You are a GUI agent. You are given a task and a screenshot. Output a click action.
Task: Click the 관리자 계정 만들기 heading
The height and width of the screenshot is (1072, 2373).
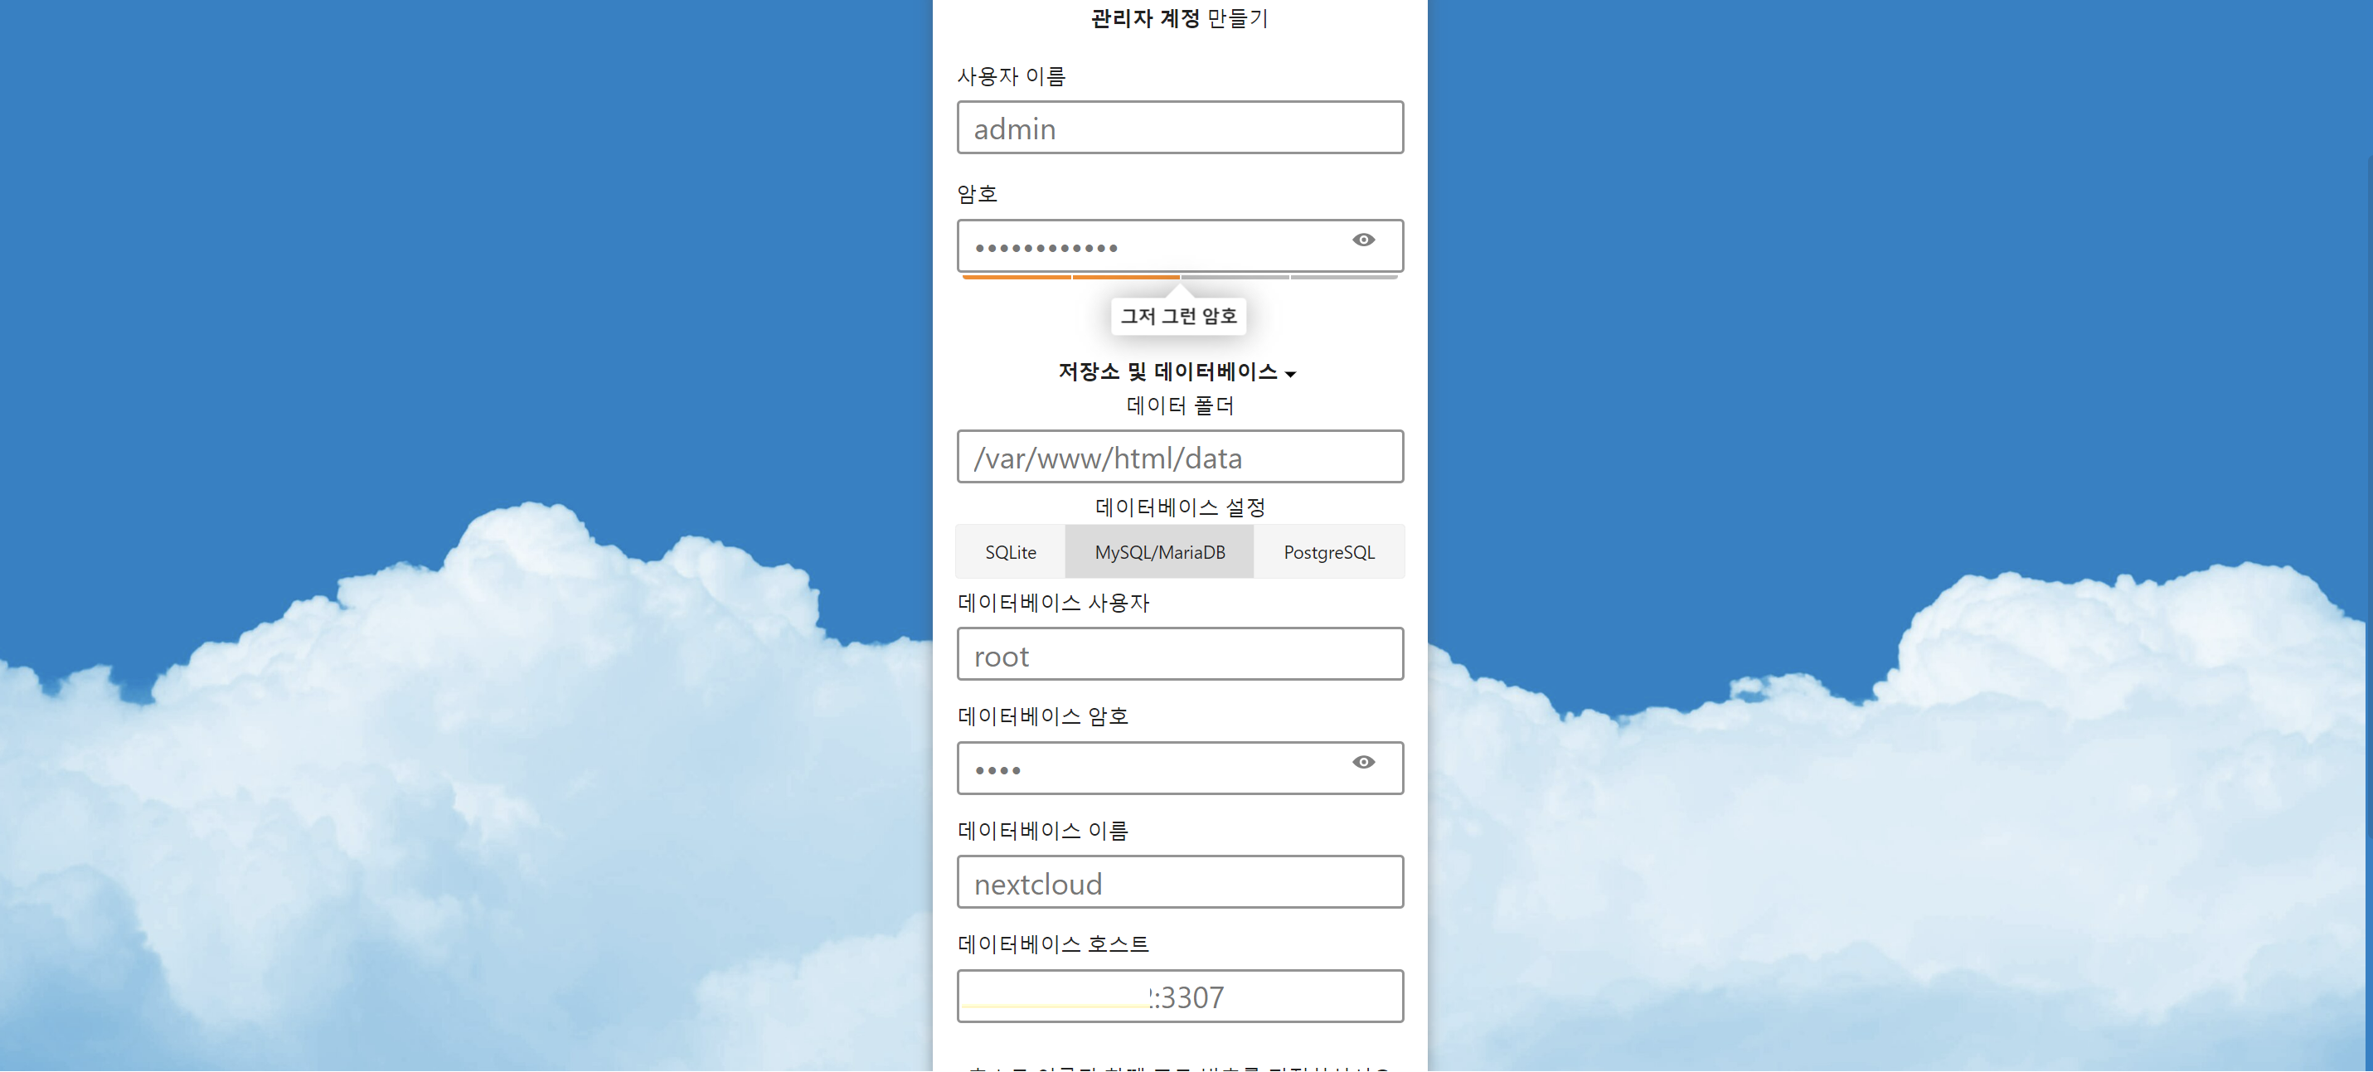(1179, 18)
